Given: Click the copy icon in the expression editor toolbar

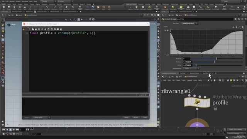Looking at the screenshot, I should [x=32, y=29].
